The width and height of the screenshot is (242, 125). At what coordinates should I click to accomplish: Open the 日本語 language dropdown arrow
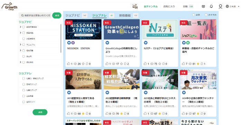click(239, 7)
